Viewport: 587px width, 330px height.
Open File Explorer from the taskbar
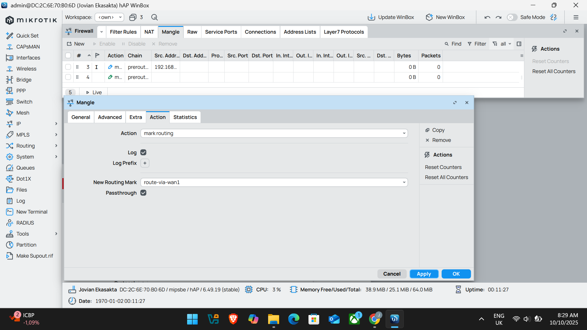(274, 319)
